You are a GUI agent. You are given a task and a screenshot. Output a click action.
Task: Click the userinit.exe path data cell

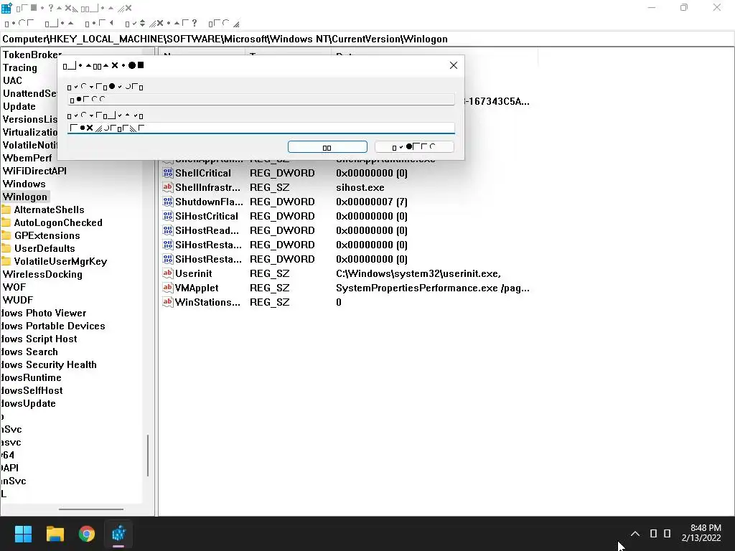[x=418, y=273]
